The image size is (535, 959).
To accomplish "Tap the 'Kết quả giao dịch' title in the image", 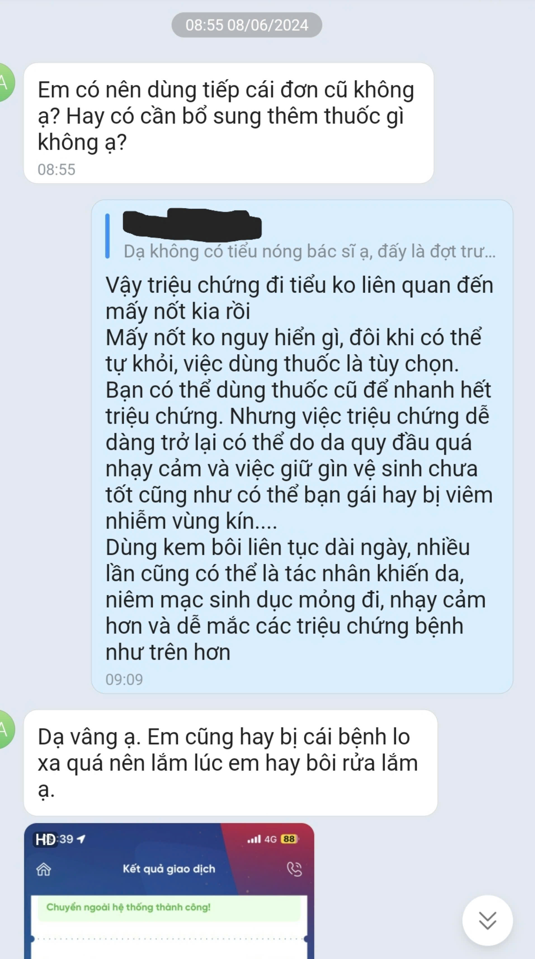I will (169, 869).
